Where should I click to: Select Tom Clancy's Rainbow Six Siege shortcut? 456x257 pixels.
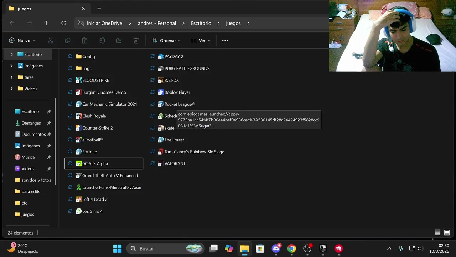click(191, 152)
